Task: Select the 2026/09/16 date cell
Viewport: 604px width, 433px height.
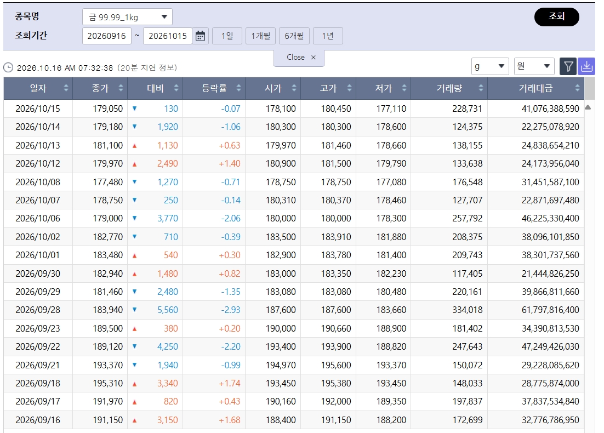Action: pos(38,420)
